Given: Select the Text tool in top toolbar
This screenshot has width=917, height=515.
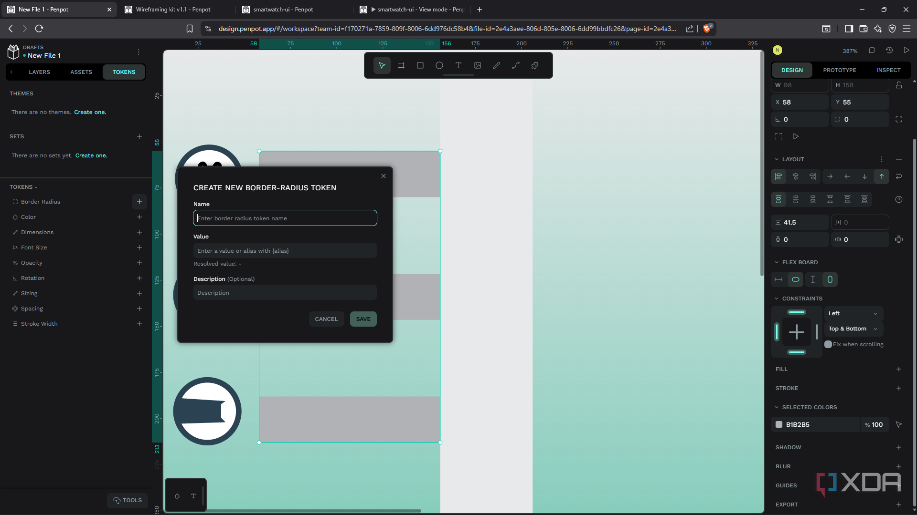Looking at the screenshot, I should click(458, 65).
